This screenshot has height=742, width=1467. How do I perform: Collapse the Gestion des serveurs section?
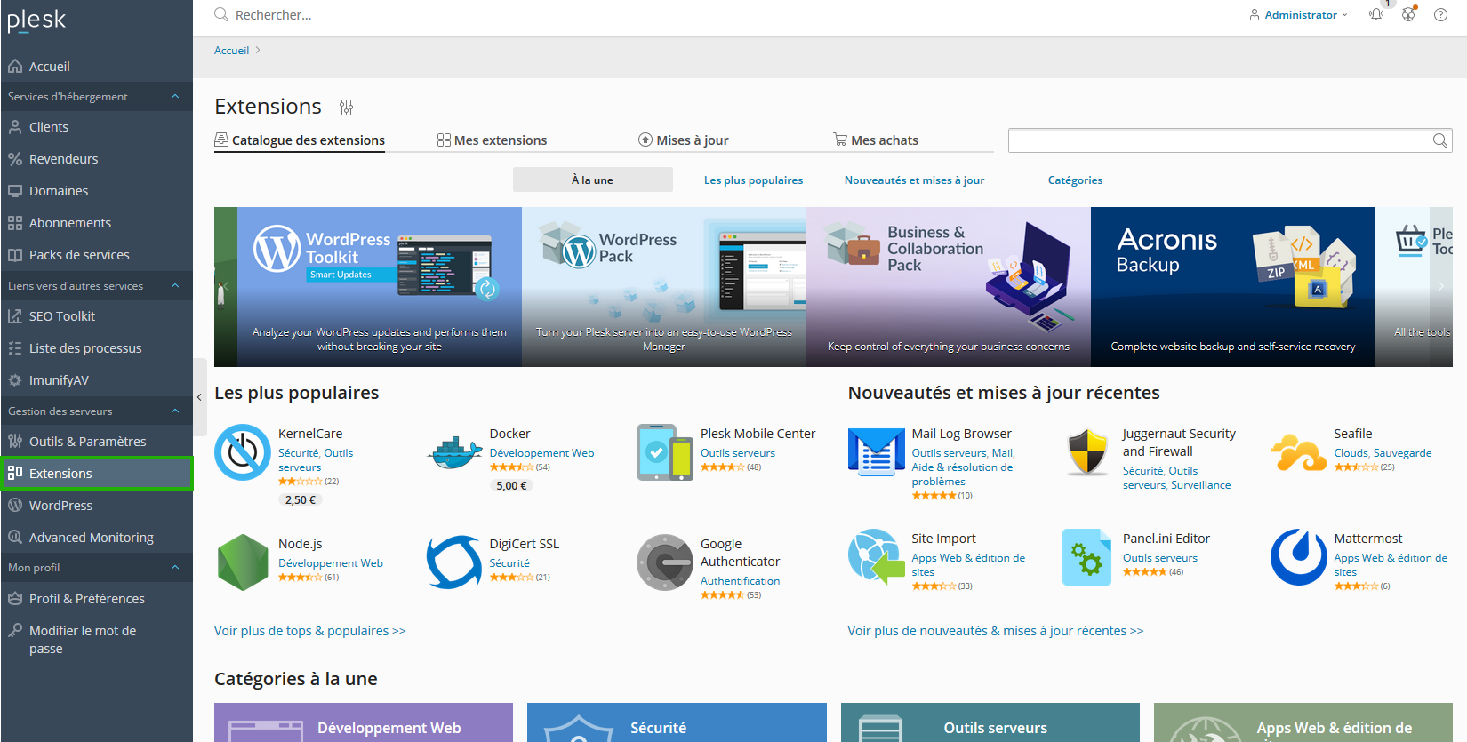[x=97, y=411]
